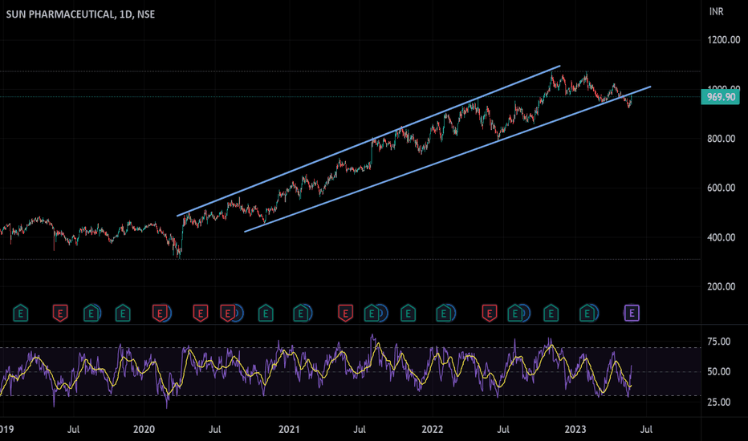The image size is (748, 441).
Task: Open red earnings marker around May 2020
Action: pyautogui.click(x=201, y=314)
